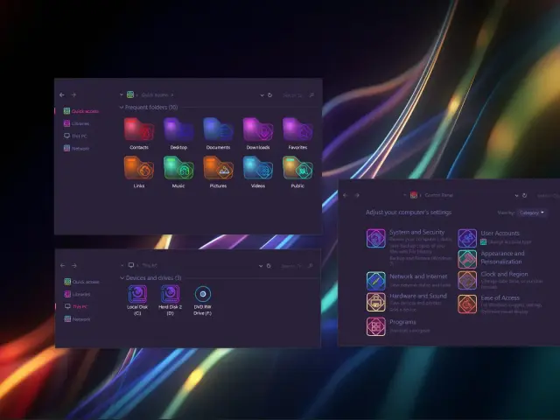Click the Control Panel back arrow
Screen dimensions: 560x420
tap(345, 195)
